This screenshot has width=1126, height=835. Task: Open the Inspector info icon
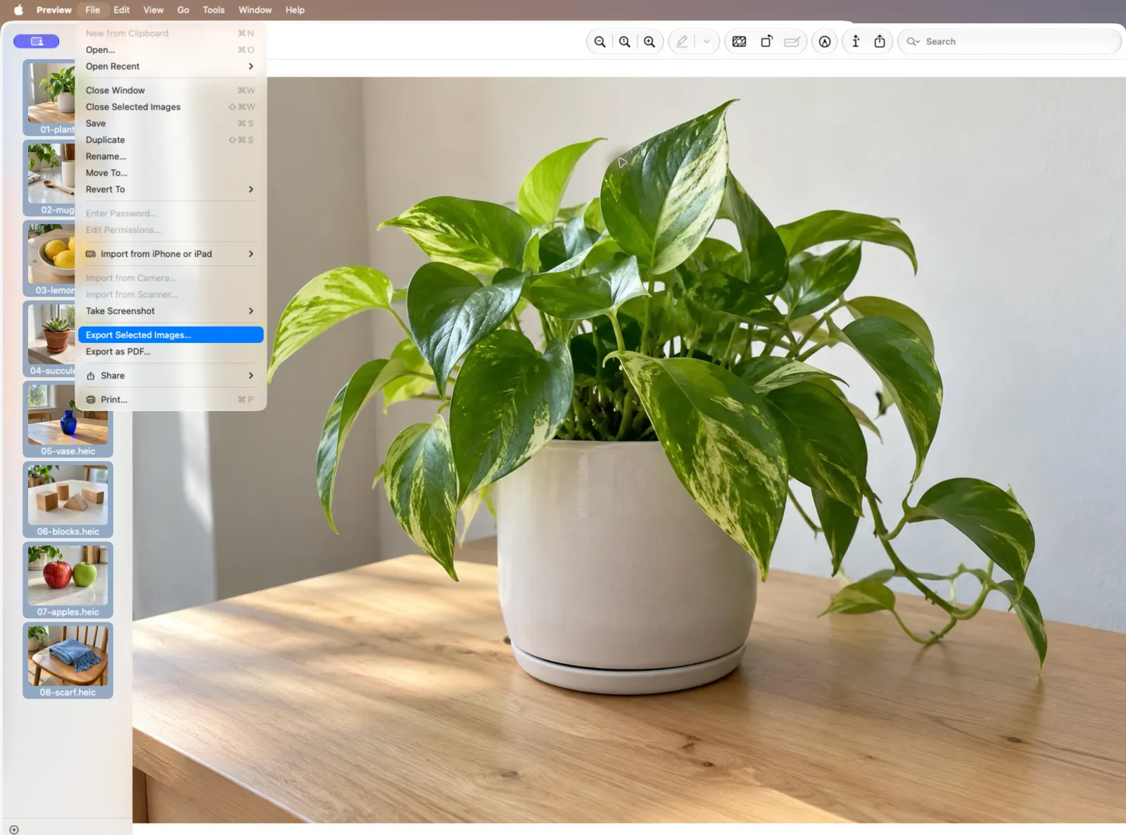click(x=856, y=42)
